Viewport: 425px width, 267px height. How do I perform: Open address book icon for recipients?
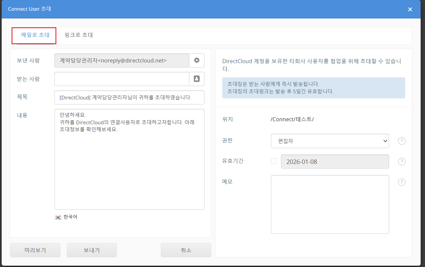[x=197, y=79]
